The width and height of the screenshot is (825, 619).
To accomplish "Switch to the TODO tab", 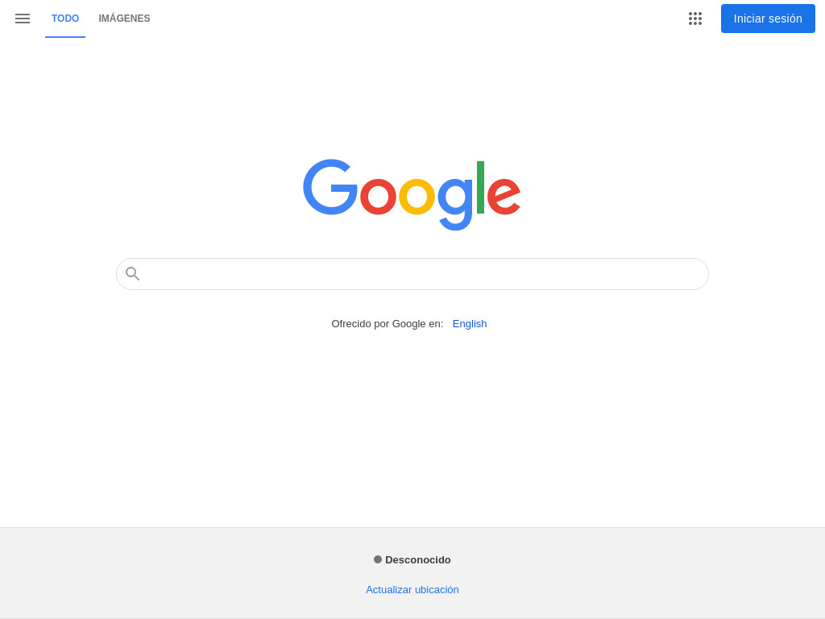I will [65, 19].
